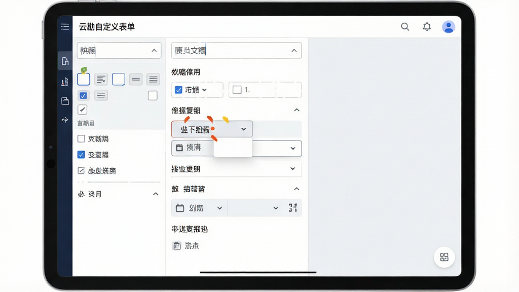This screenshot has width=519, height=292.
Task: Open the wide calendar dropdown via its right chevron
Action: coord(292,149)
